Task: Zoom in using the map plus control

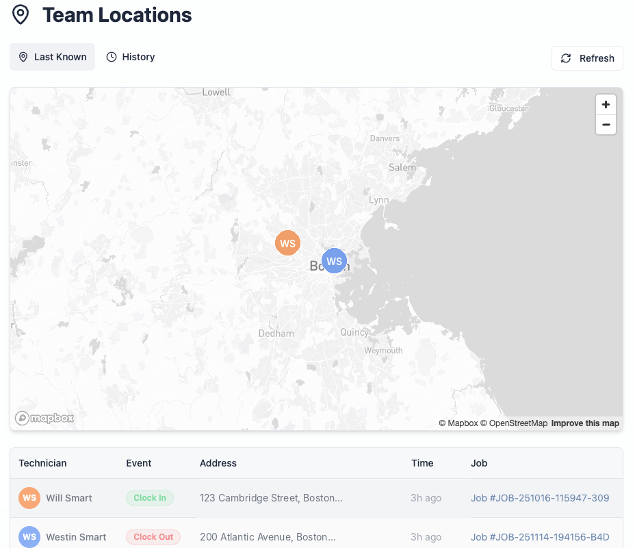Action: [x=606, y=104]
